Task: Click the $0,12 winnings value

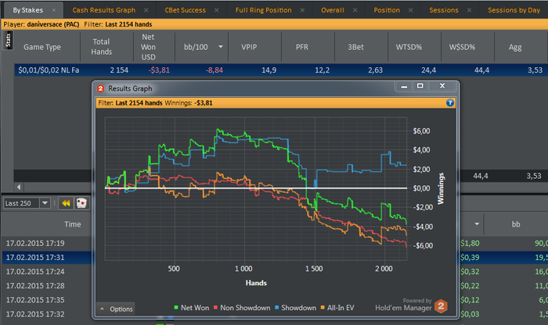Action: pyautogui.click(x=470, y=300)
